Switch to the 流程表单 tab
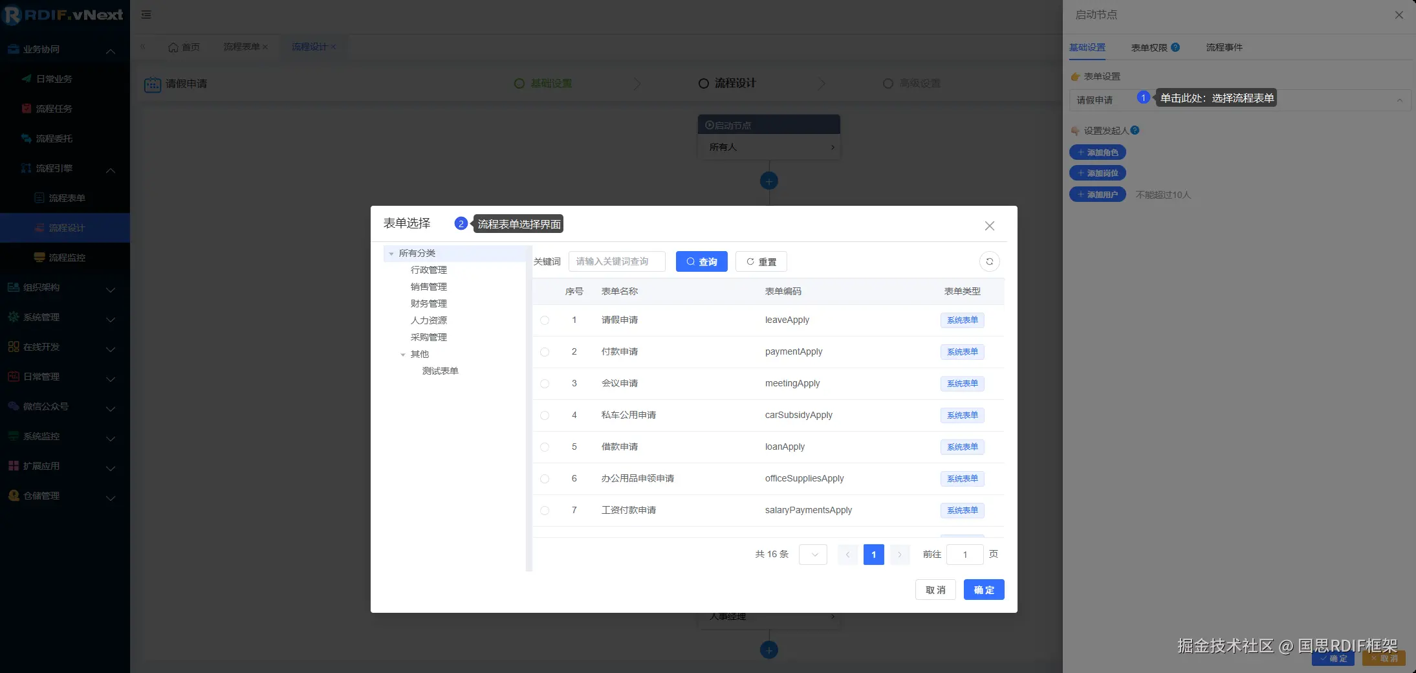The height and width of the screenshot is (673, 1416). pos(243,47)
